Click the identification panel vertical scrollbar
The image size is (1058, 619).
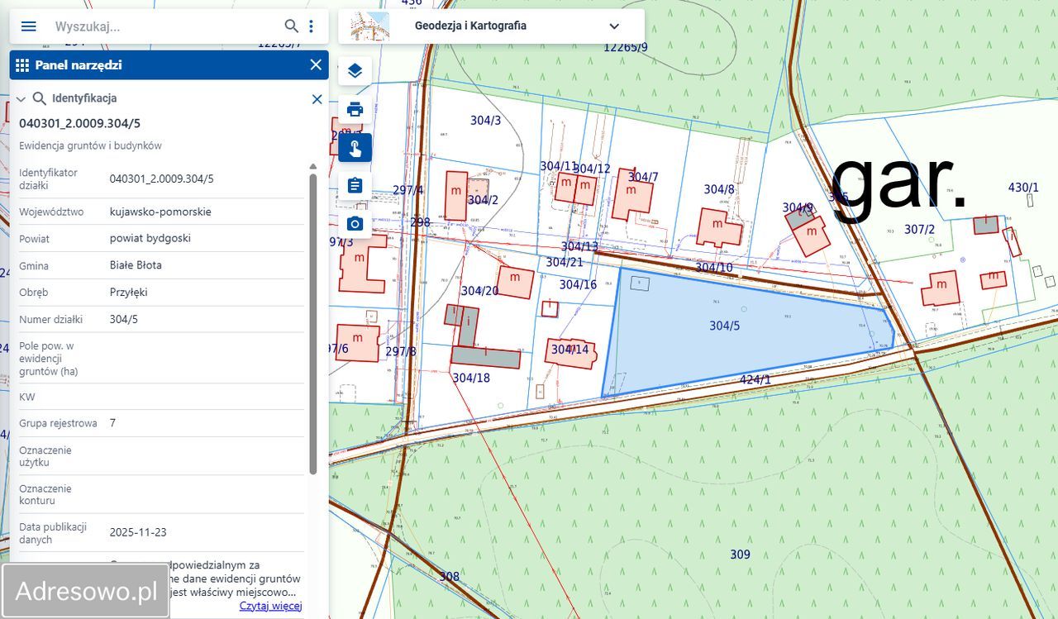click(x=313, y=322)
